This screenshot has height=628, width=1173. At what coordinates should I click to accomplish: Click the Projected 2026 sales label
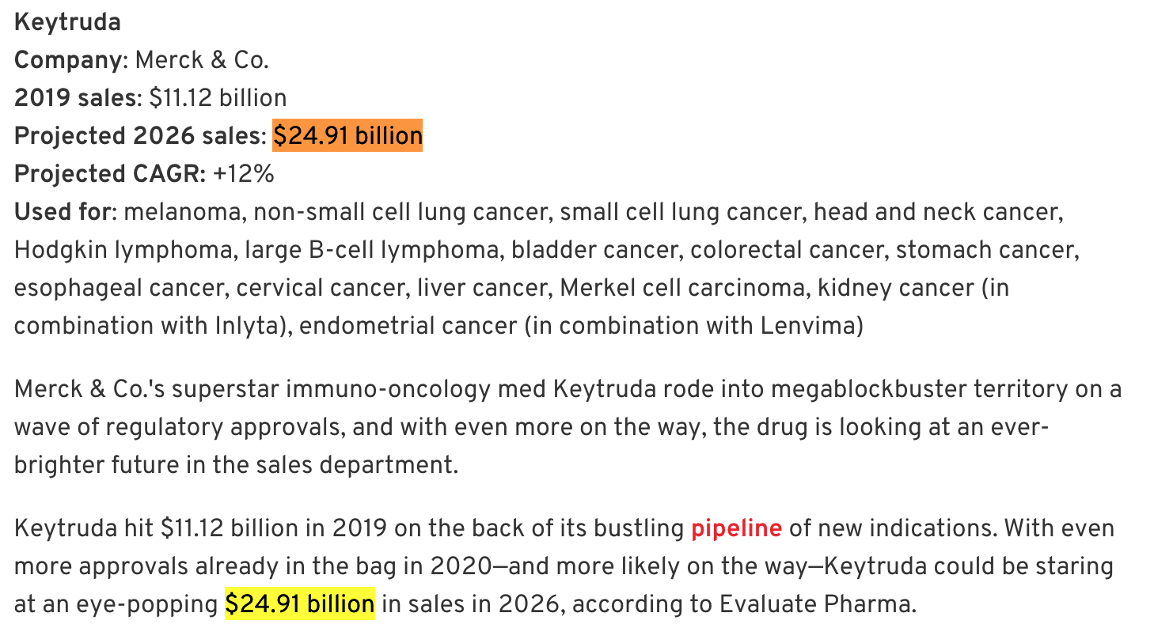(139, 136)
